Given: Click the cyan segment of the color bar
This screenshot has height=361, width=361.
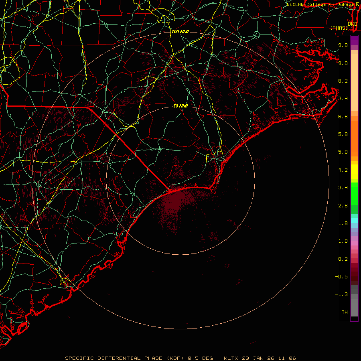Looking at the screenshot, I should (354, 221).
